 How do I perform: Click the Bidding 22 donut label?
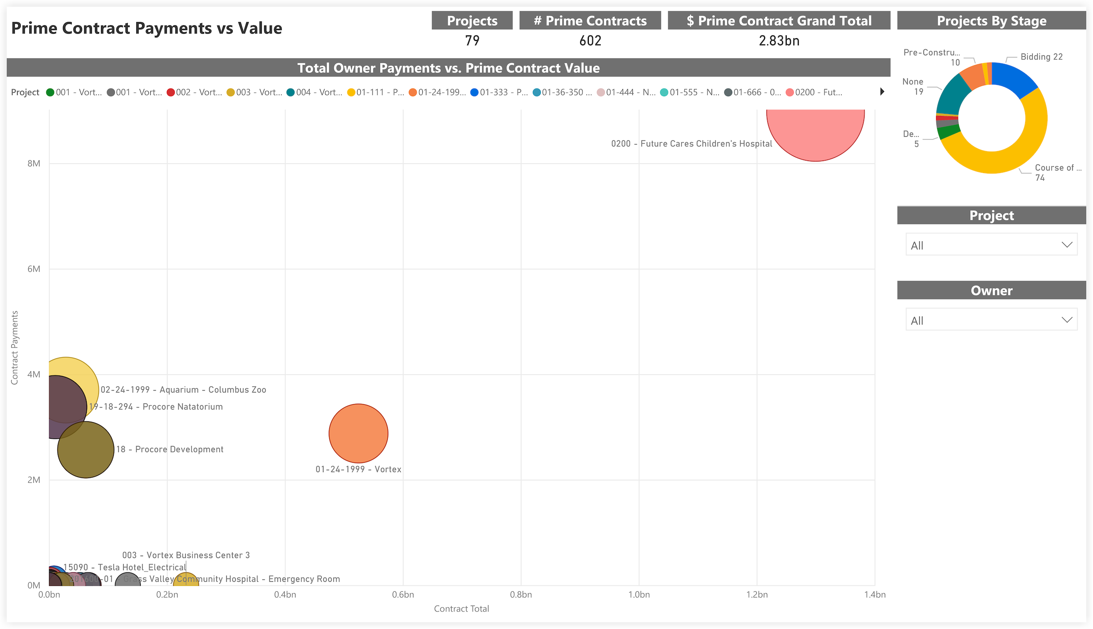point(1041,57)
